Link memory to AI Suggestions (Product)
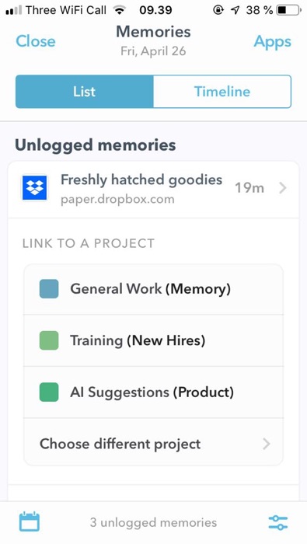307x544 pixels. [x=153, y=392]
